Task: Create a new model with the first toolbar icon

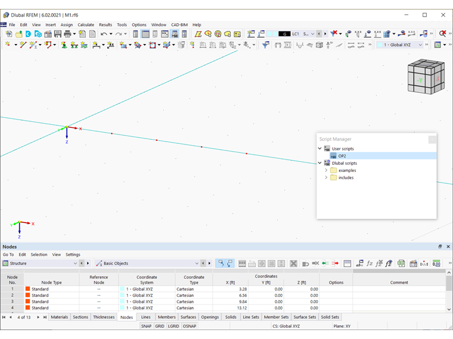Action: pos(9,34)
